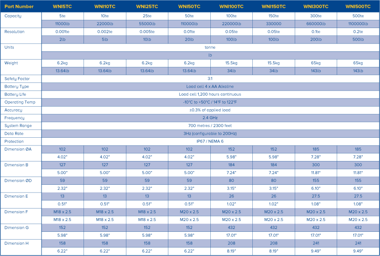Select the System Range row label
Screen dimensions: 380x256
coord(18,126)
